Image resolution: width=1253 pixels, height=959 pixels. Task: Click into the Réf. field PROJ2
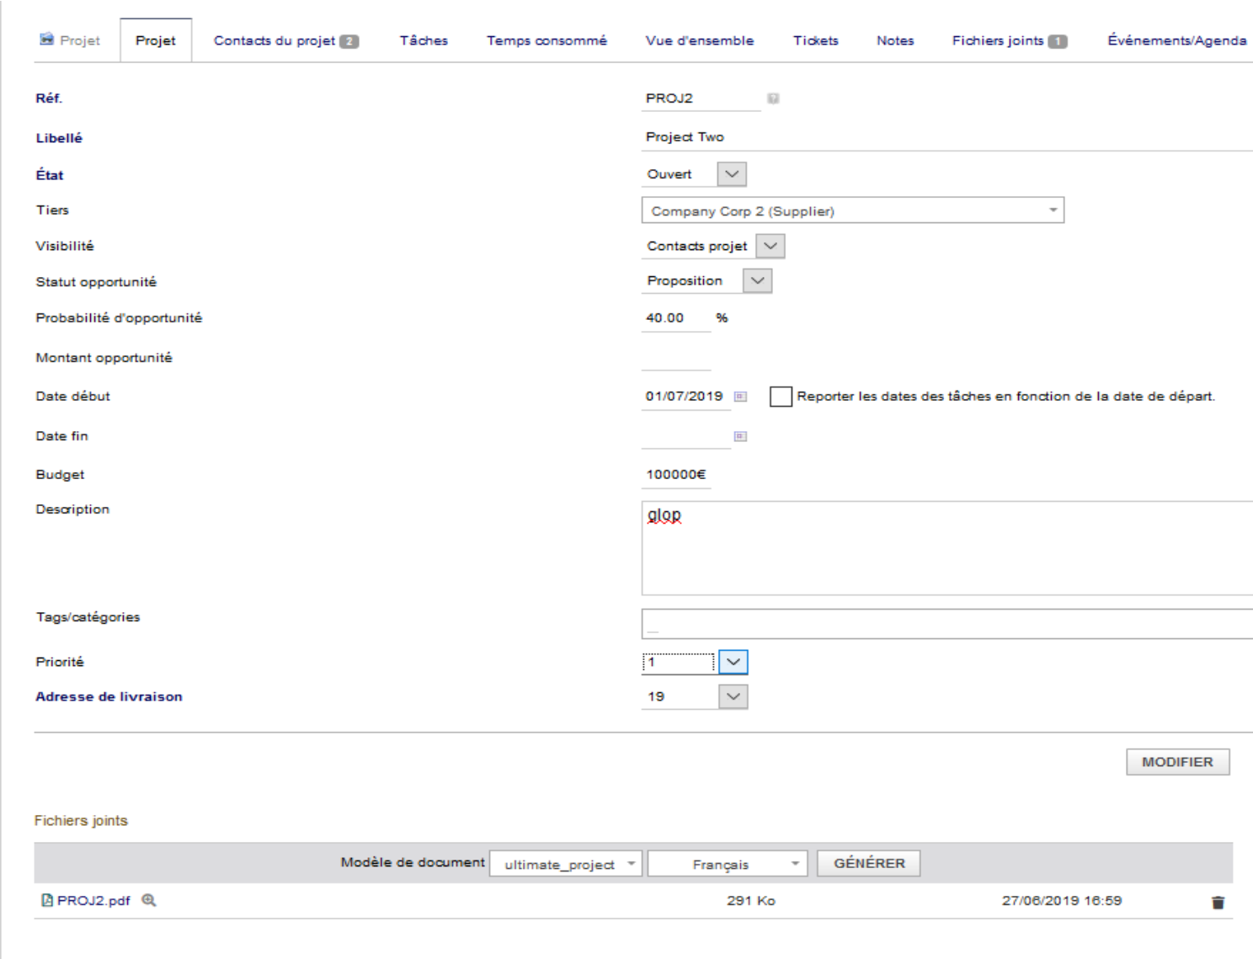tap(701, 99)
